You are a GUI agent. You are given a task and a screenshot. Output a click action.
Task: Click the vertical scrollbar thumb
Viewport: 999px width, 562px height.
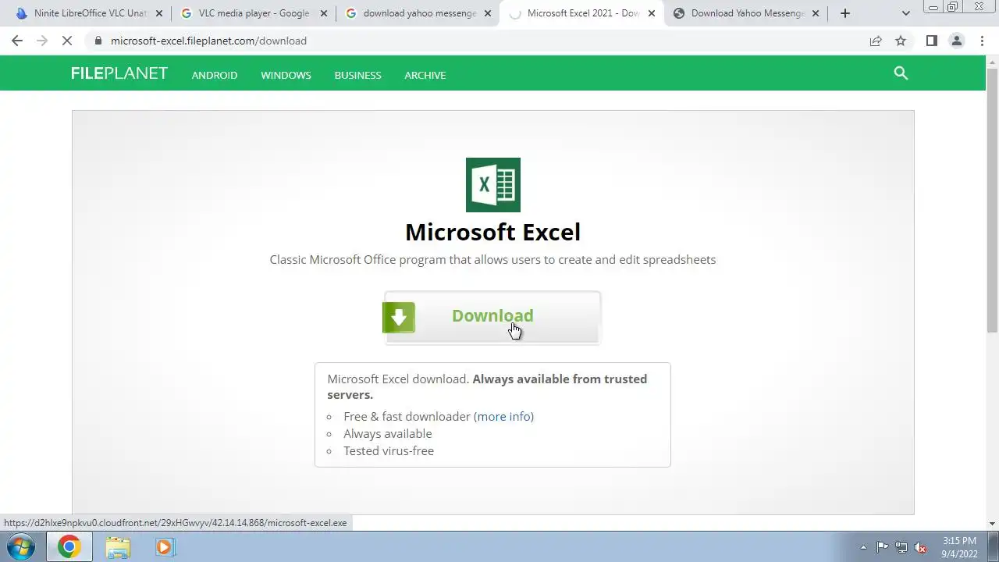tap(992, 201)
